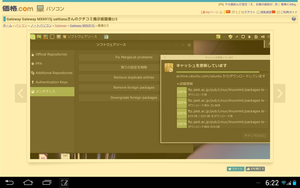The height and width of the screenshot is (188, 300).
Task: Tap the battery status icon
Action: click(x=294, y=183)
